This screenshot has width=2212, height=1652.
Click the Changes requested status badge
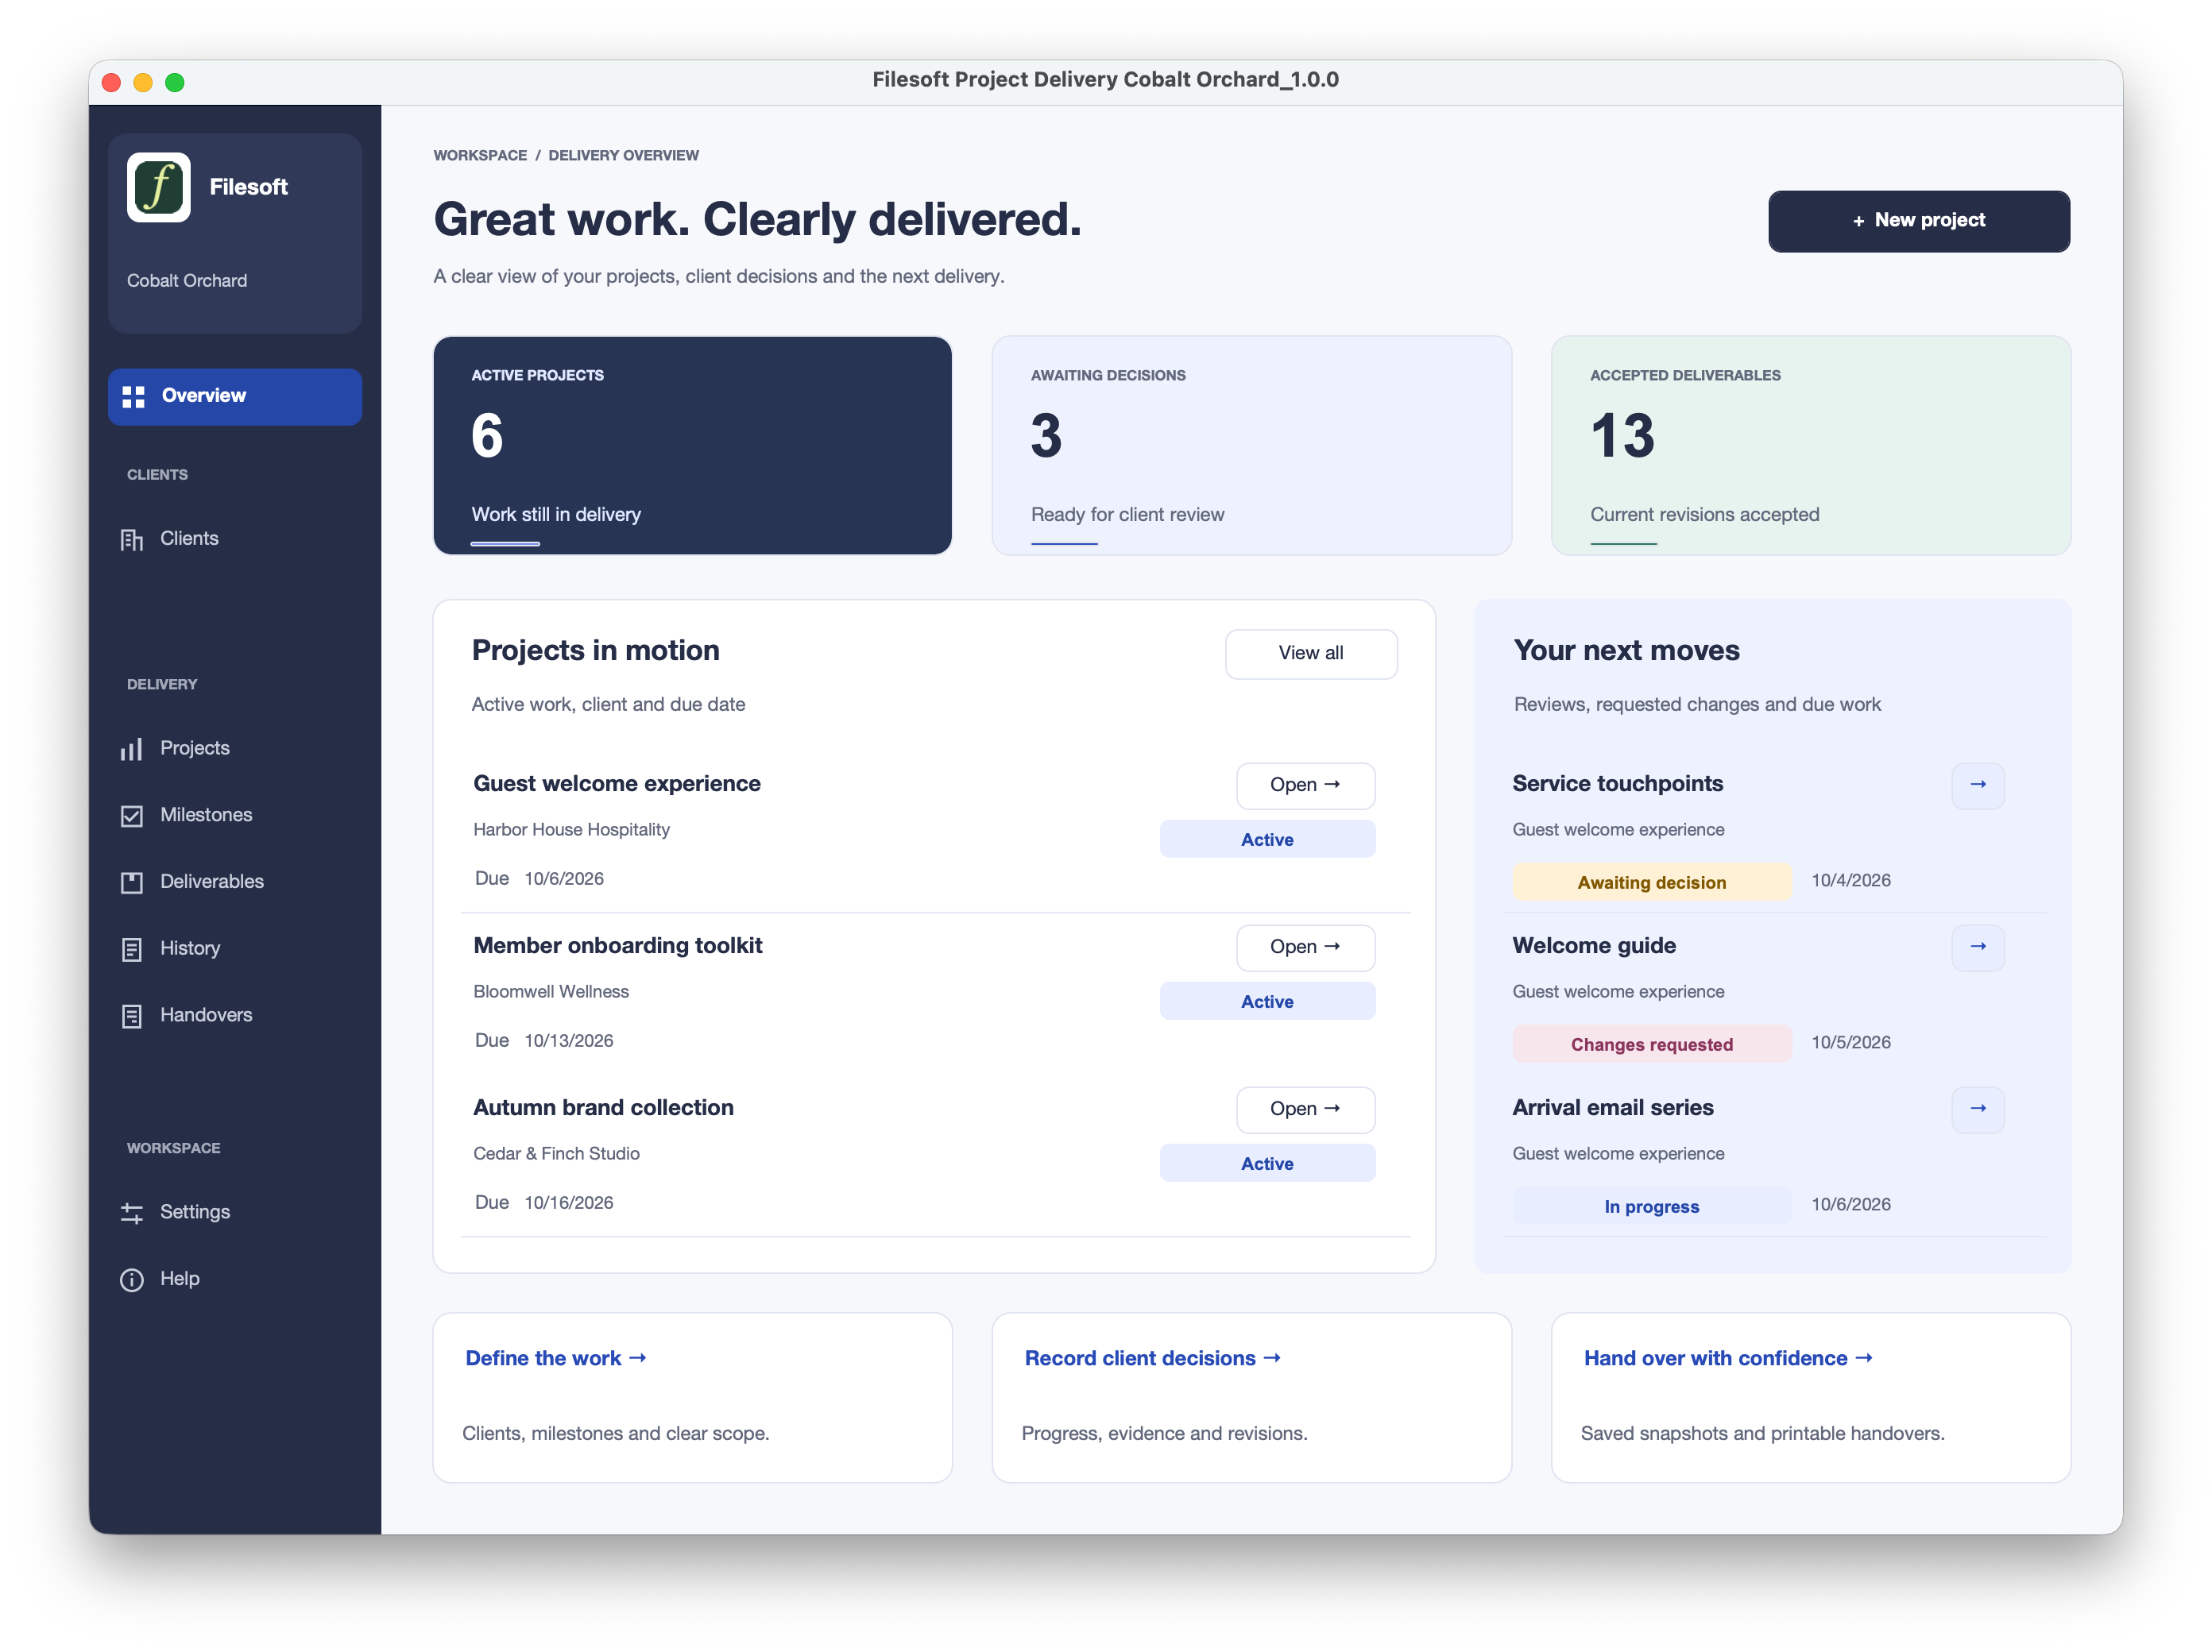[1651, 1045]
